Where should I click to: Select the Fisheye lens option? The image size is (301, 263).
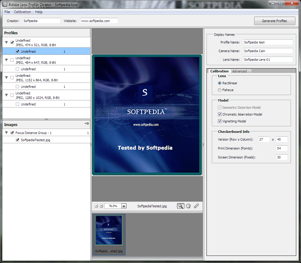[x=220, y=90]
